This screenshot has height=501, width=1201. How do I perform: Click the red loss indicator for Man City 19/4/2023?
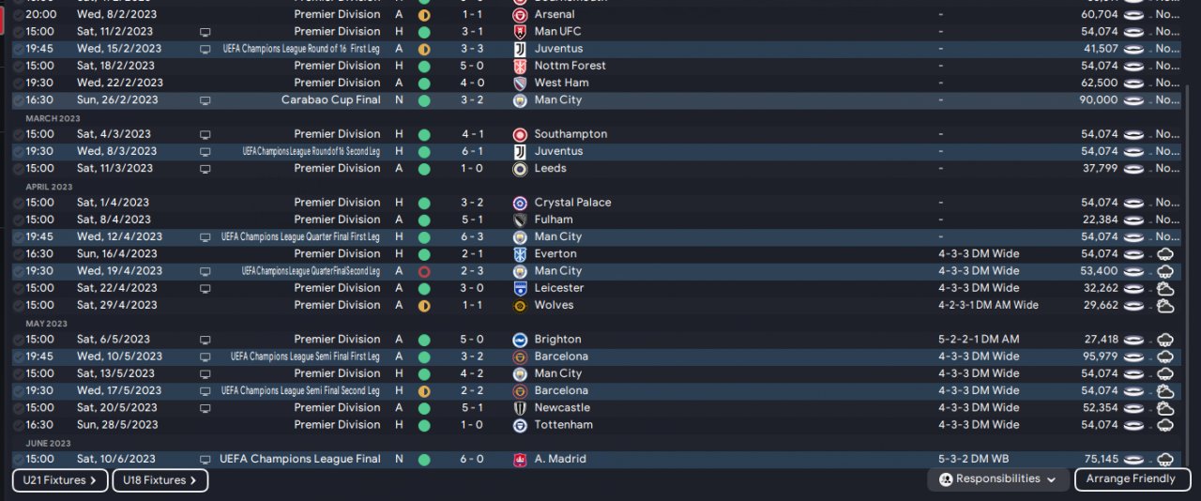pos(424,271)
